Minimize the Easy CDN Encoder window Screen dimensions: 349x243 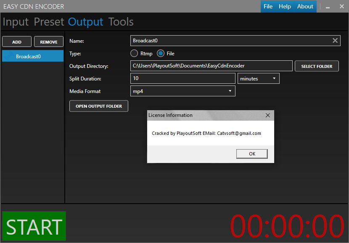tap(328, 7)
